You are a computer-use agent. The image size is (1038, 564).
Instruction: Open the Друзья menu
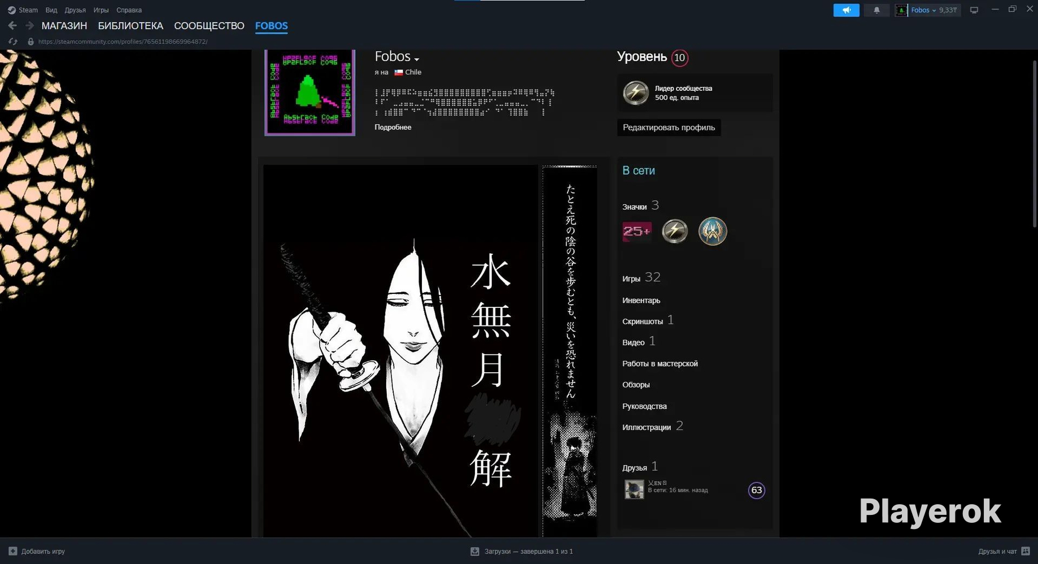click(75, 10)
